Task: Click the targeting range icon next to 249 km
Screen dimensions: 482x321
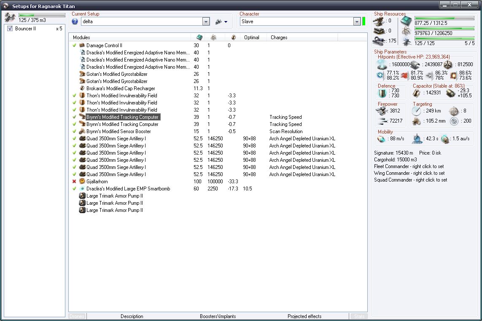Action: (417, 111)
